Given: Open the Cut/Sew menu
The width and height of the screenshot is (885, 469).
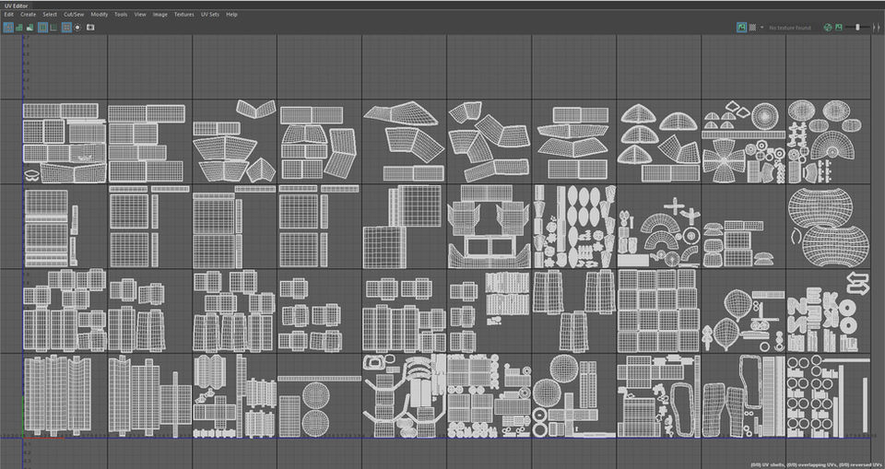Looking at the screenshot, I should tap(74, 15).
